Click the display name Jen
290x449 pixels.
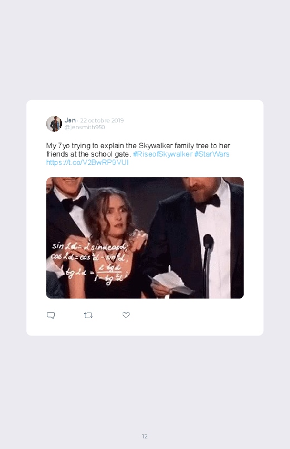(70, 120)
